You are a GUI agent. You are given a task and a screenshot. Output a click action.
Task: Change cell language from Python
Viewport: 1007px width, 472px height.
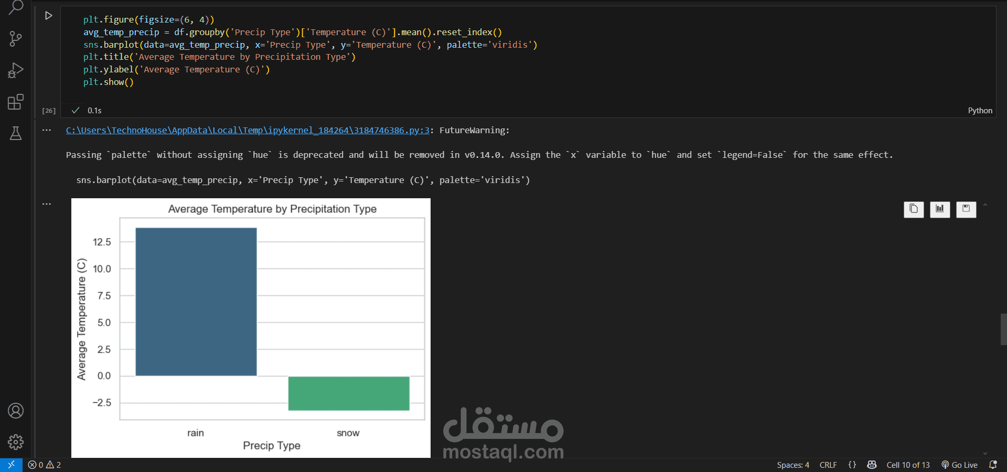[x=980, y=111]
